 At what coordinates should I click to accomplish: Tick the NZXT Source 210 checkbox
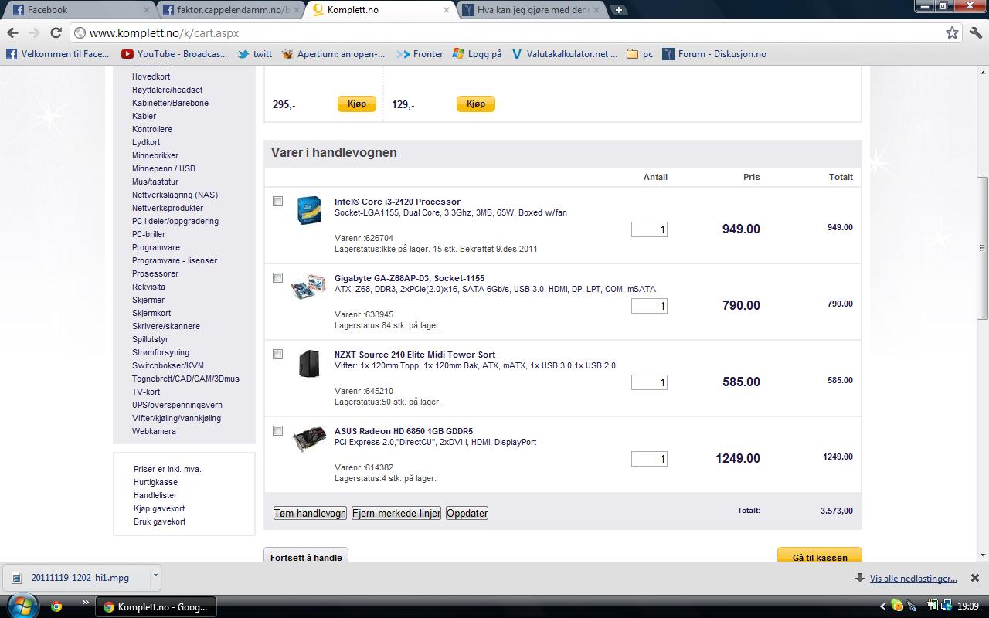[278, 355]
